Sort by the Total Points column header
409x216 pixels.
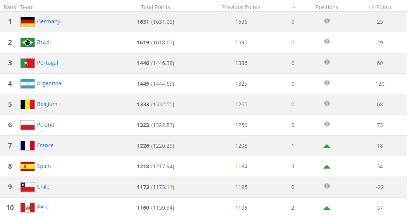coord(155,7)
